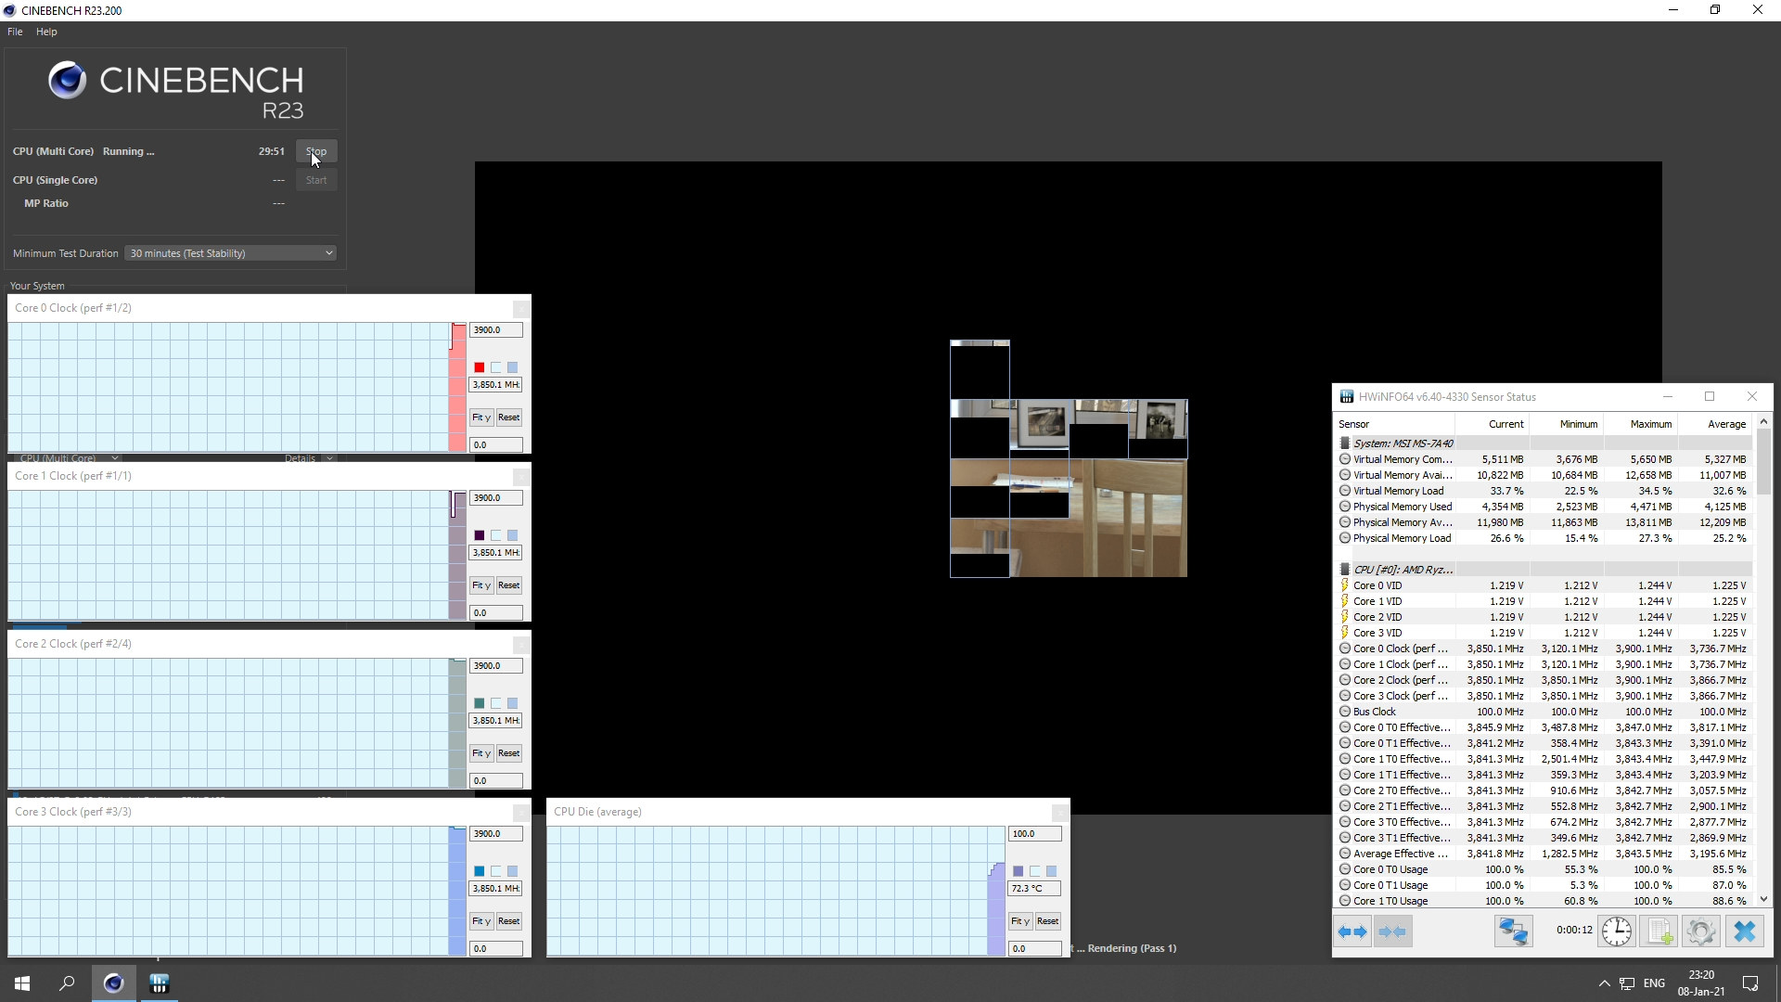Open the Windows search magnifier icon
The width and height of the screenshot is (1781, 1002).
click(67, 983)
